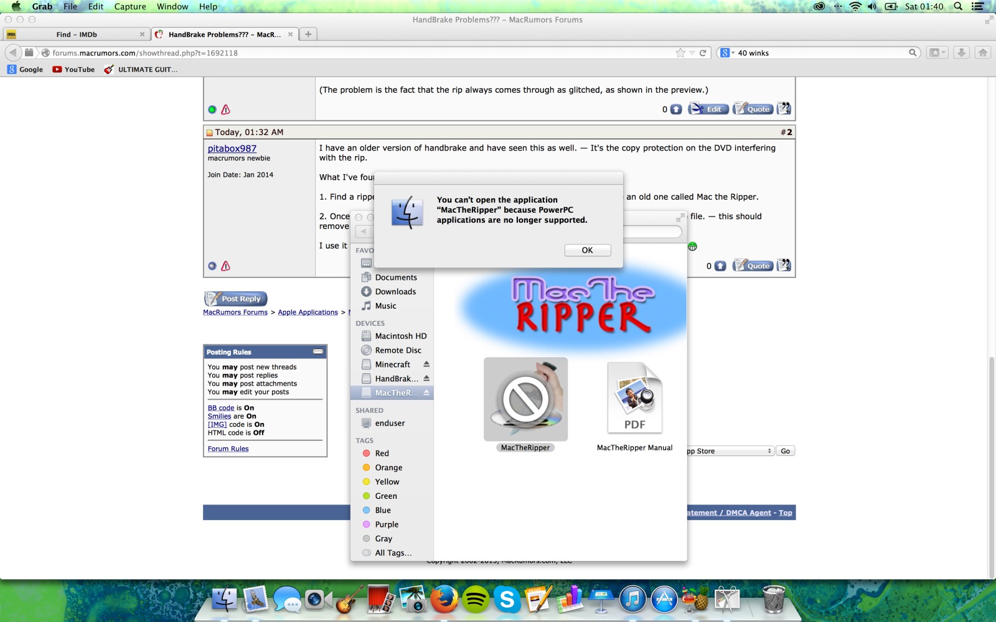The height and width of the screenshot is (622, 996).
Task: Open the Grab menu
Action: 42,6
